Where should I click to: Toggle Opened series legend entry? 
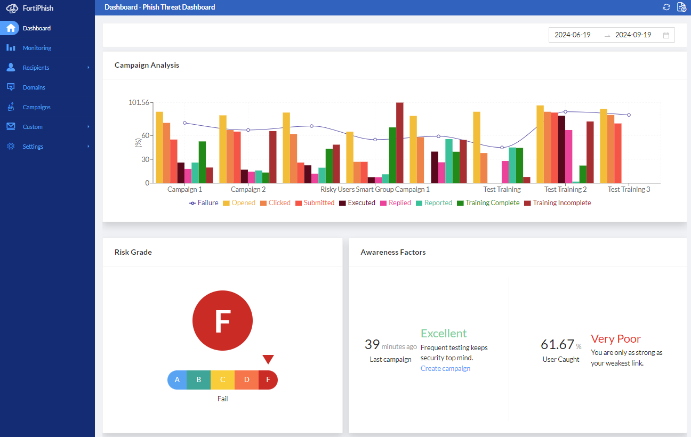[x=239, y=203]
